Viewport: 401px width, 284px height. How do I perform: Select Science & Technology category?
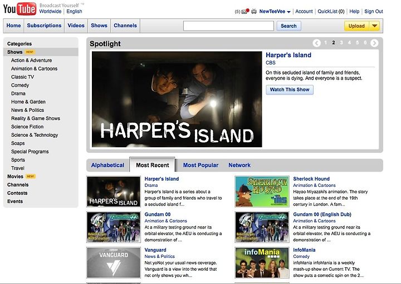[35, 135]
